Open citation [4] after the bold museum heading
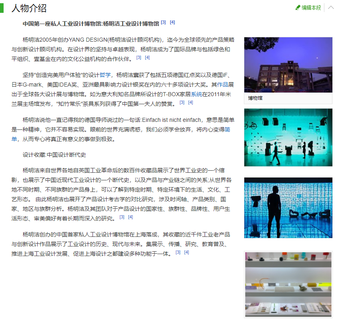 [x=173, y=22]
